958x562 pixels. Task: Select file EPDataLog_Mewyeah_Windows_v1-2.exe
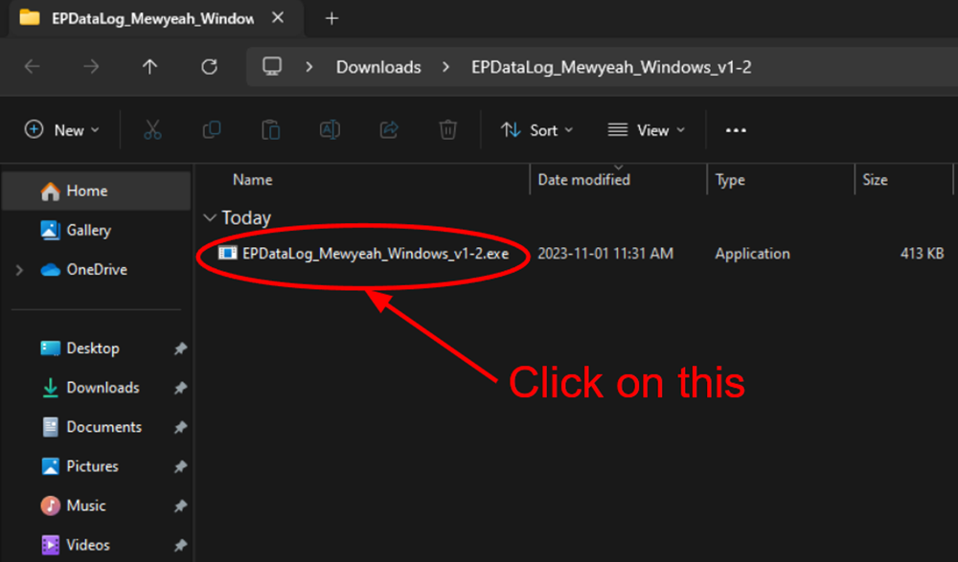click(x=376, y=254)
